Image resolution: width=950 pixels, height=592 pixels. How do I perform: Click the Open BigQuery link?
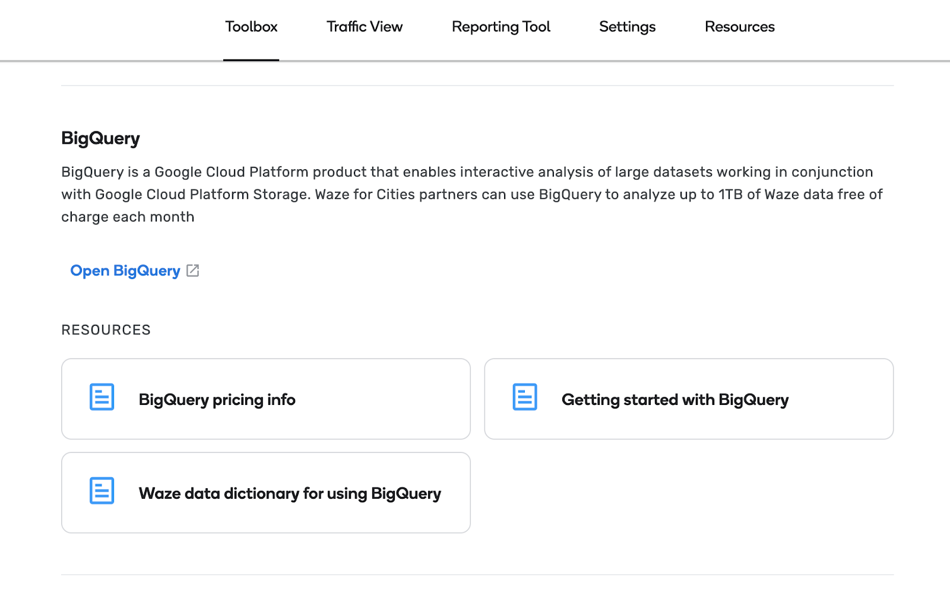click(x=125, y=271)
